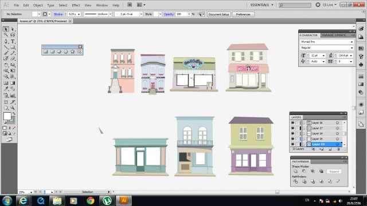Screen dimensions: 367x206
Task: Select the Magic Wand tool
Action: coord(6,35)
